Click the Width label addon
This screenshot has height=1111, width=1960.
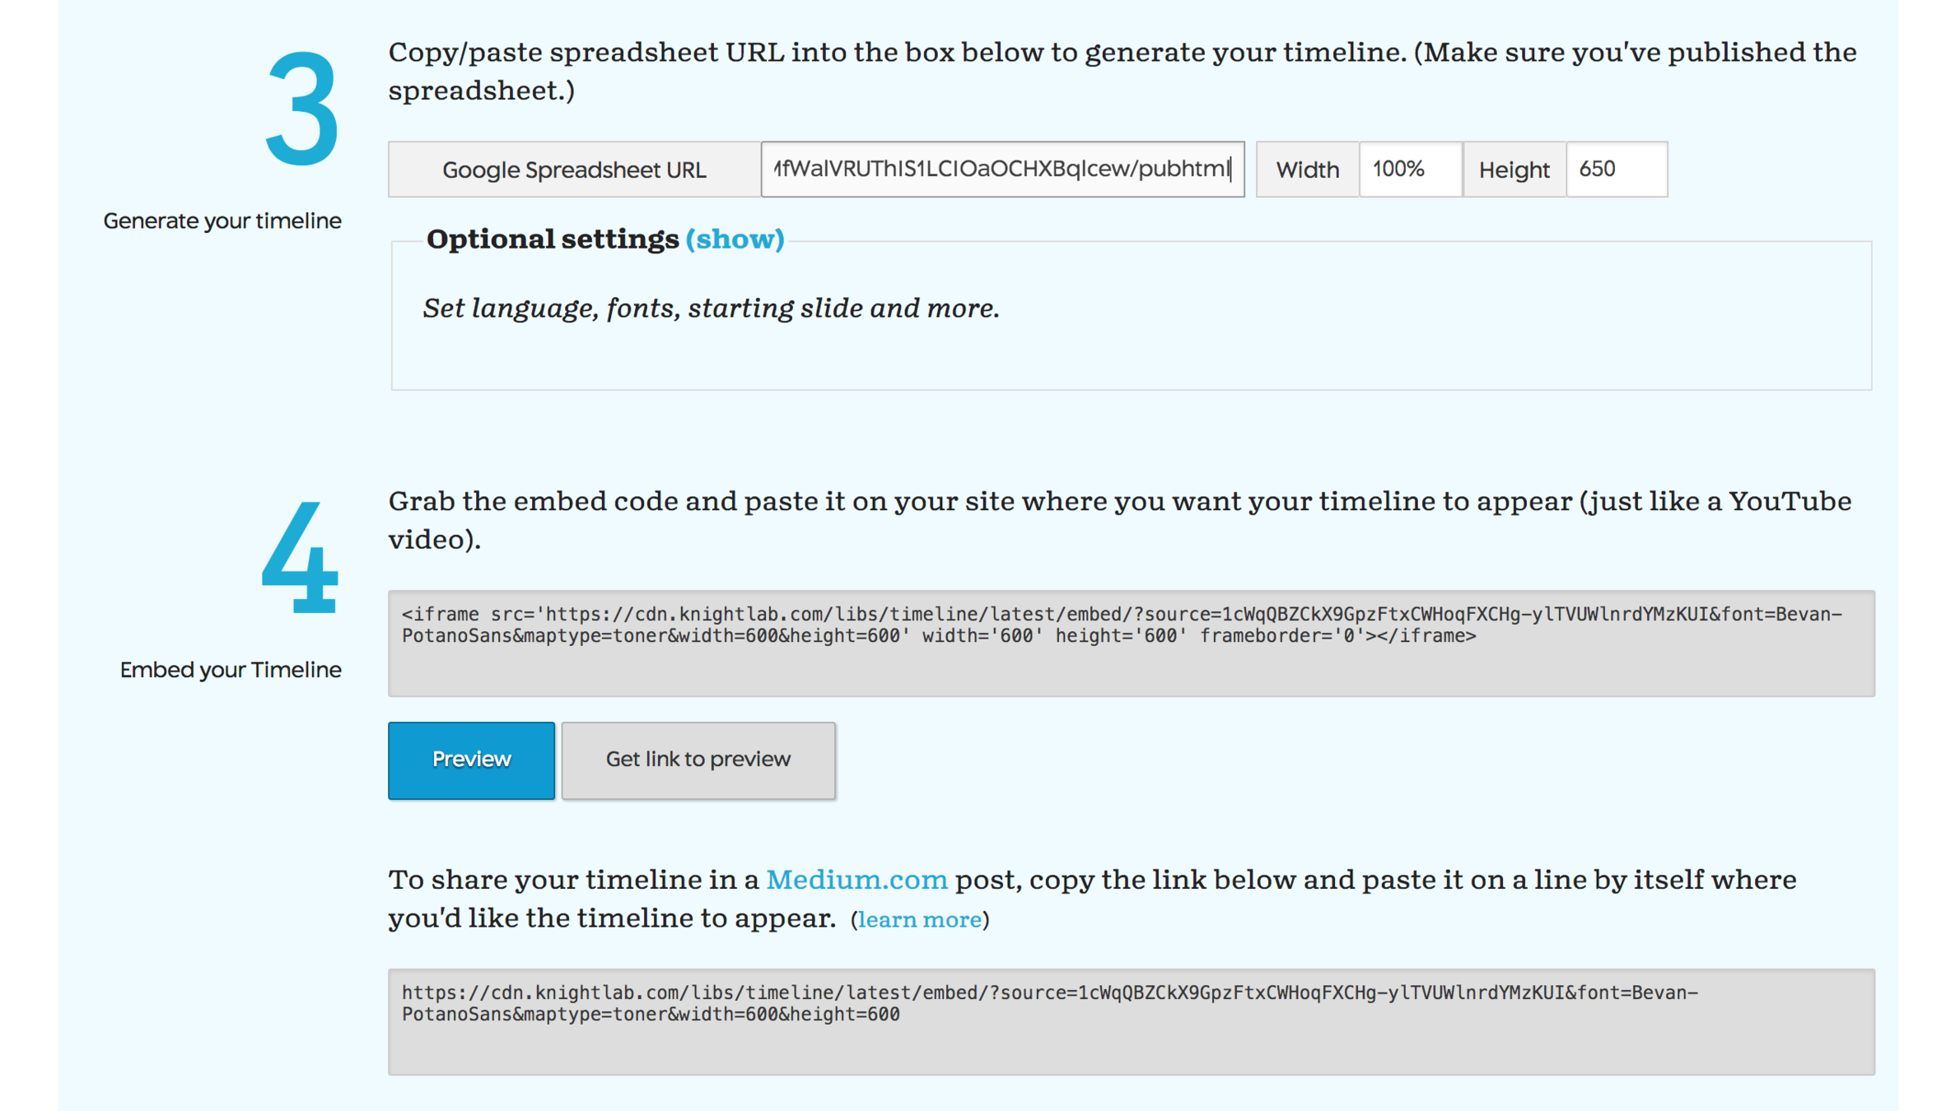click(1307, 170)
